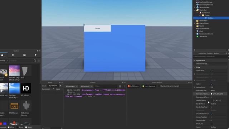229x129 pixels.
Task: Click the Output panel clear trash icon
Action: [x=120, y=86]
